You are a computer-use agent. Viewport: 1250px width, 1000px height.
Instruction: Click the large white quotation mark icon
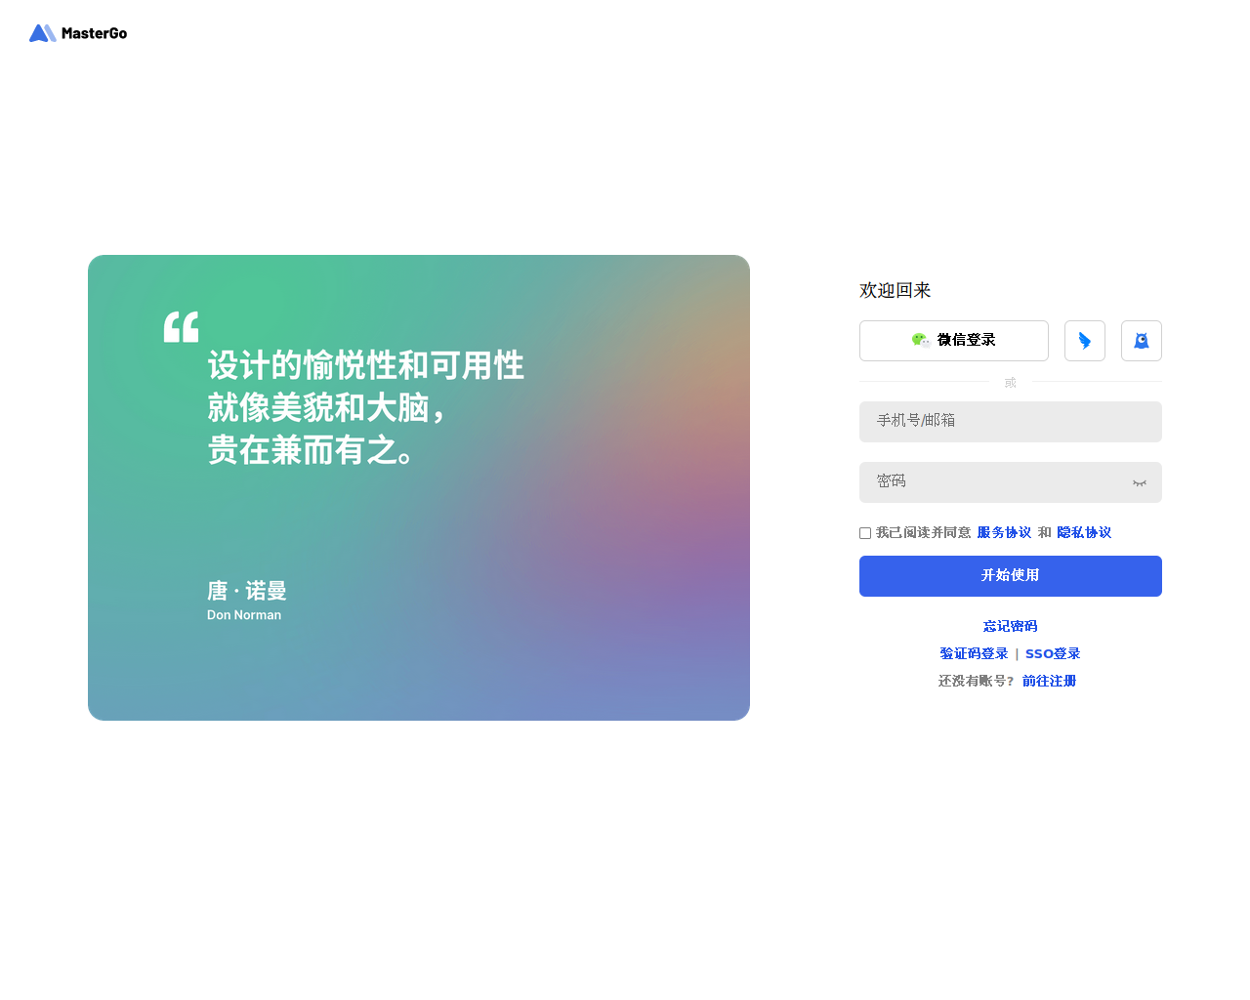tap(182, 327)
